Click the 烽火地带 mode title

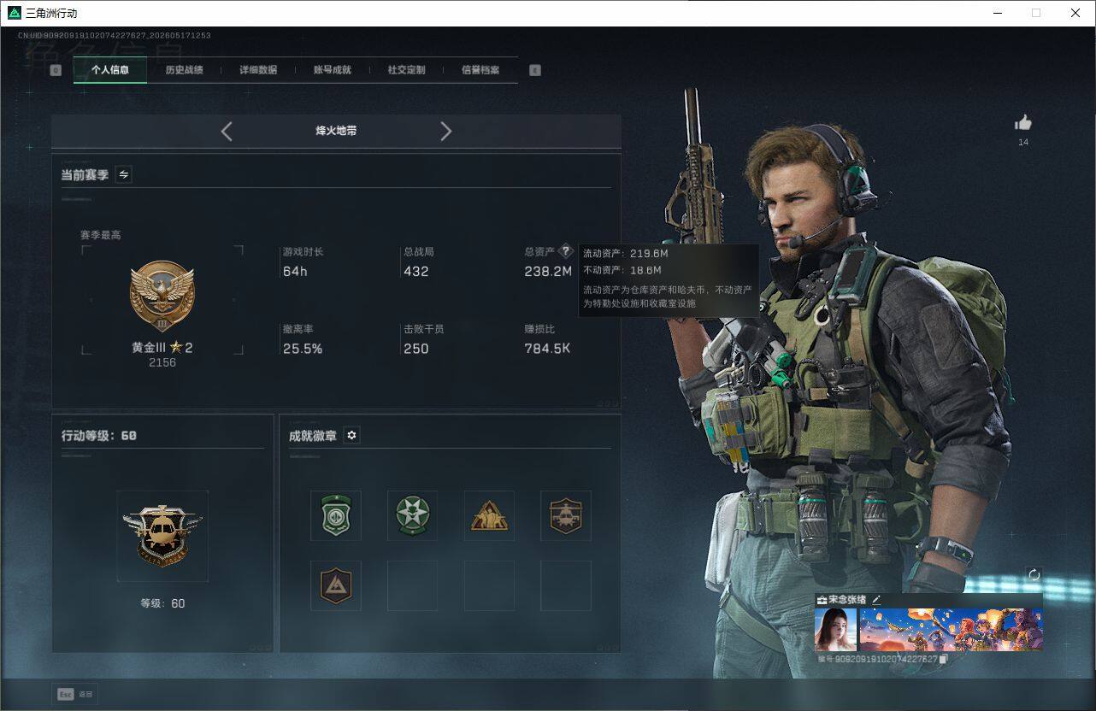[336, 131]
